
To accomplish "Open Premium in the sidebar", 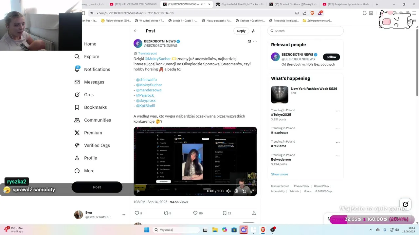I will coord(88,133).
